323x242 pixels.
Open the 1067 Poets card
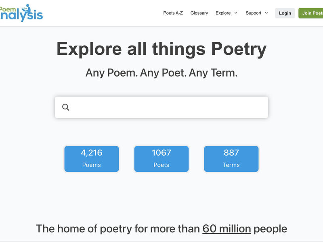[161, 159]
